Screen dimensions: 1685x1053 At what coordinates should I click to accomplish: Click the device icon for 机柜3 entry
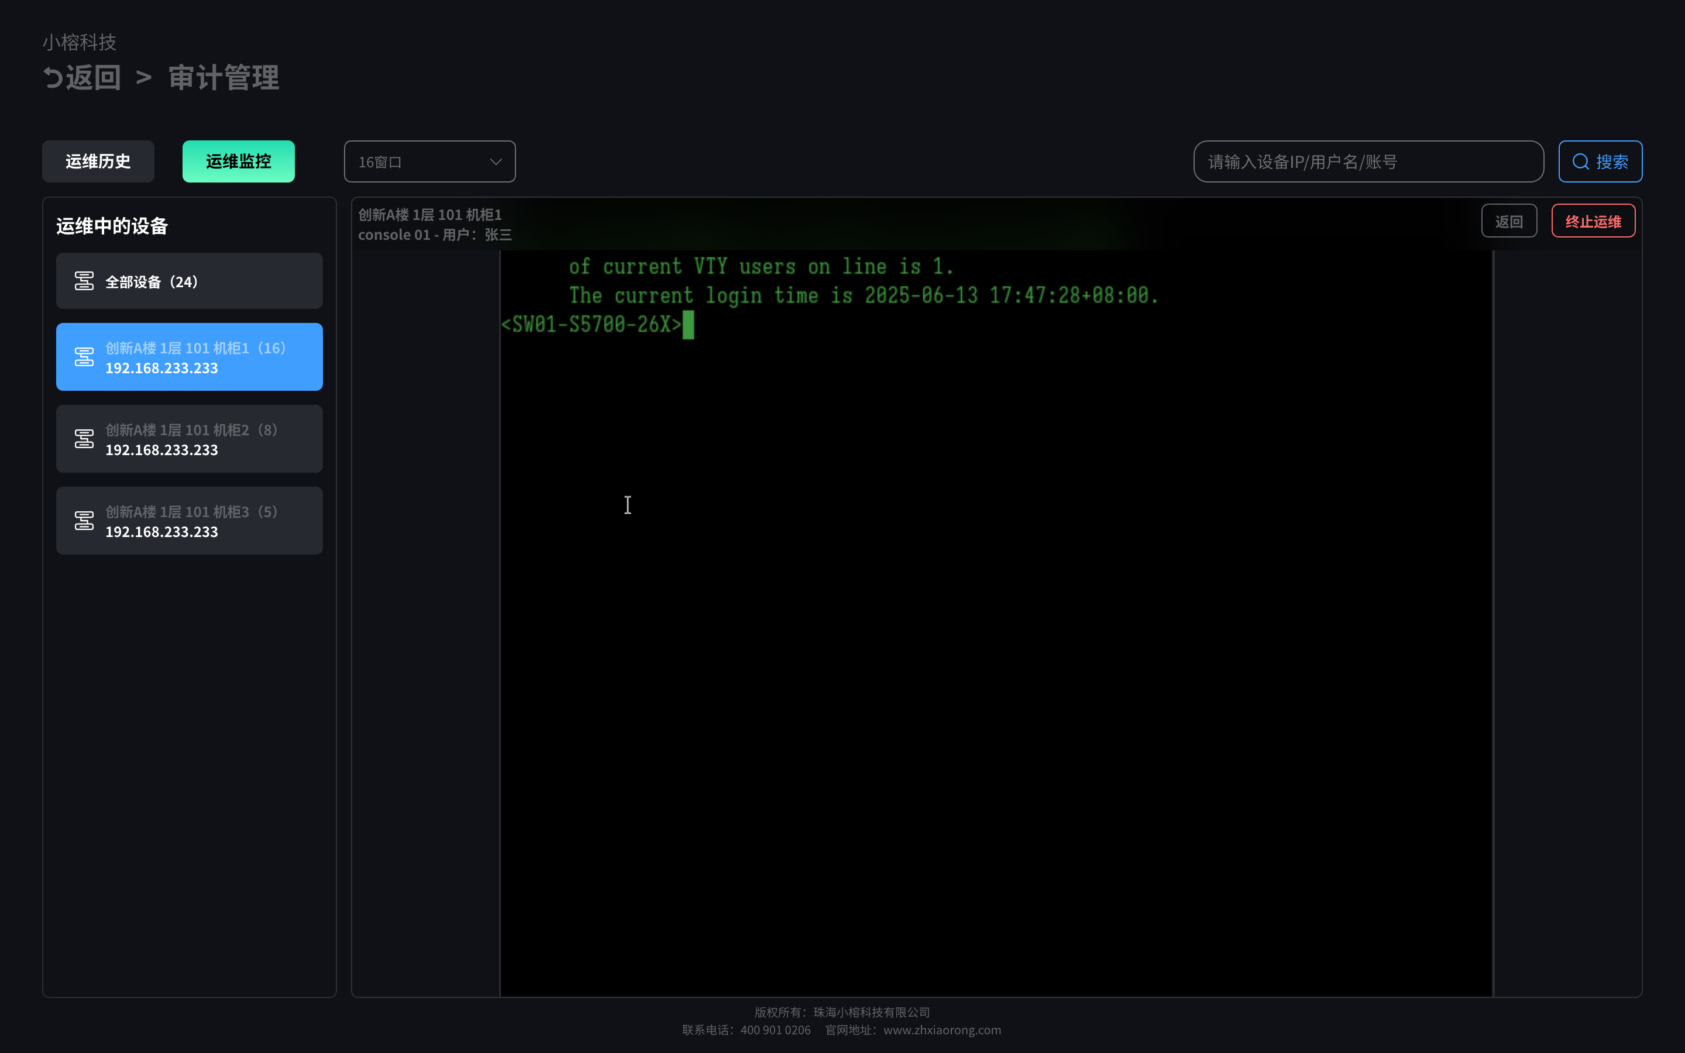coord(84,521)
